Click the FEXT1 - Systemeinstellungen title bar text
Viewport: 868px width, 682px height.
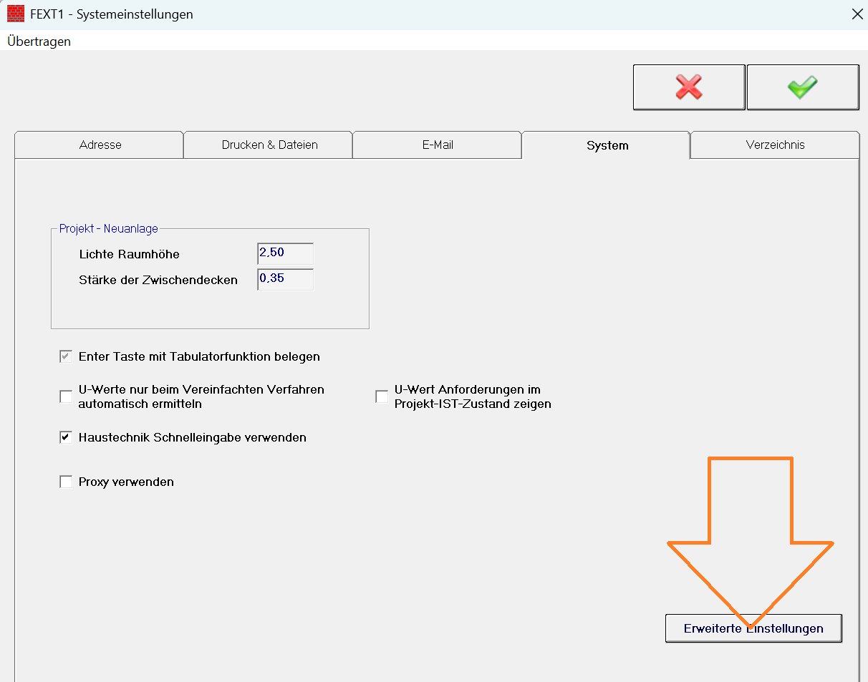[x=111, y=14]
